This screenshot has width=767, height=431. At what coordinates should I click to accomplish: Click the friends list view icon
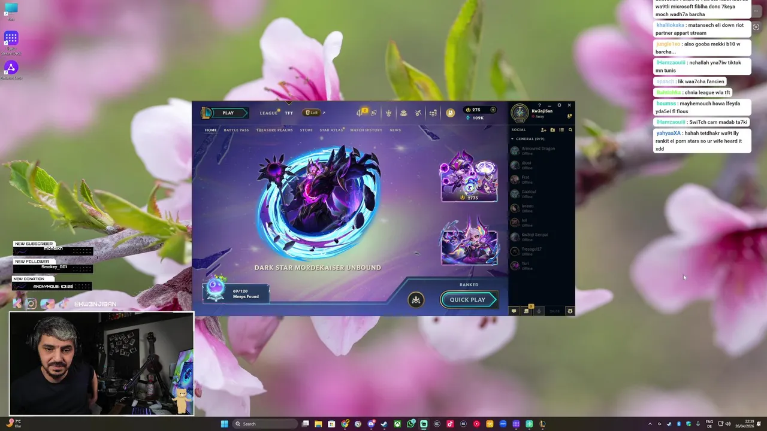[561, 130]
